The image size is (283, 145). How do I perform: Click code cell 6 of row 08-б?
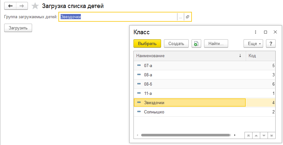pyautogui.click(x=261, y=84)
